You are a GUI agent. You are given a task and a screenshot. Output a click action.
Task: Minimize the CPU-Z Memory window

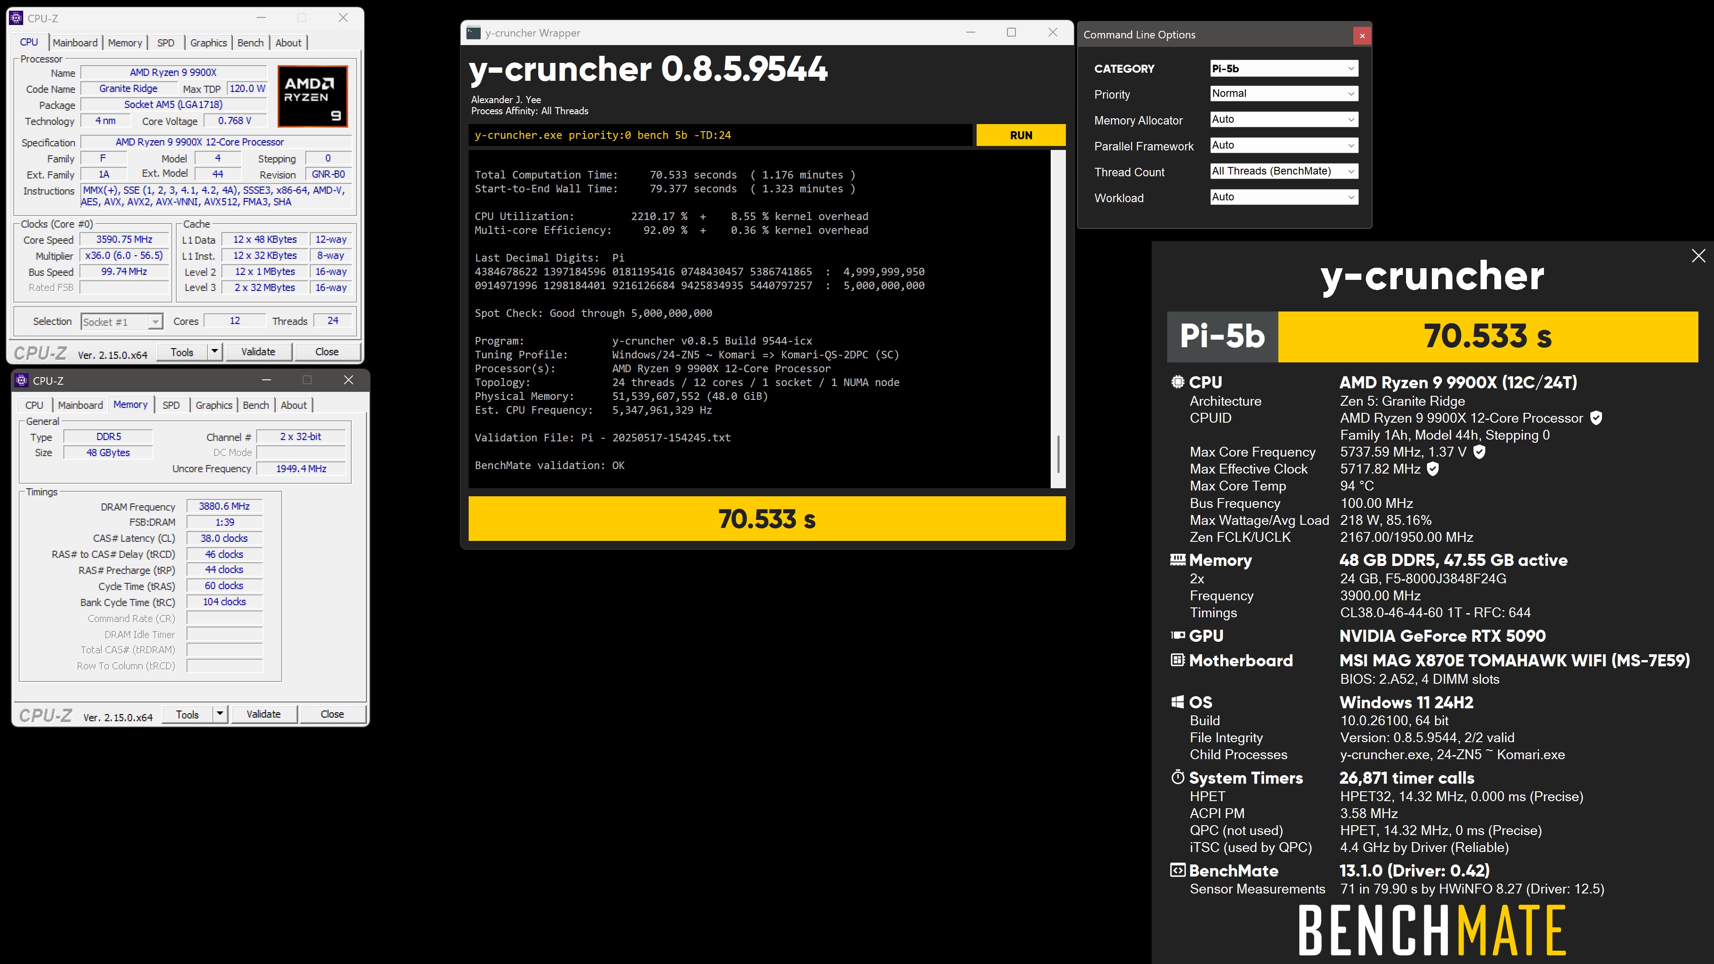click(267, 380)
